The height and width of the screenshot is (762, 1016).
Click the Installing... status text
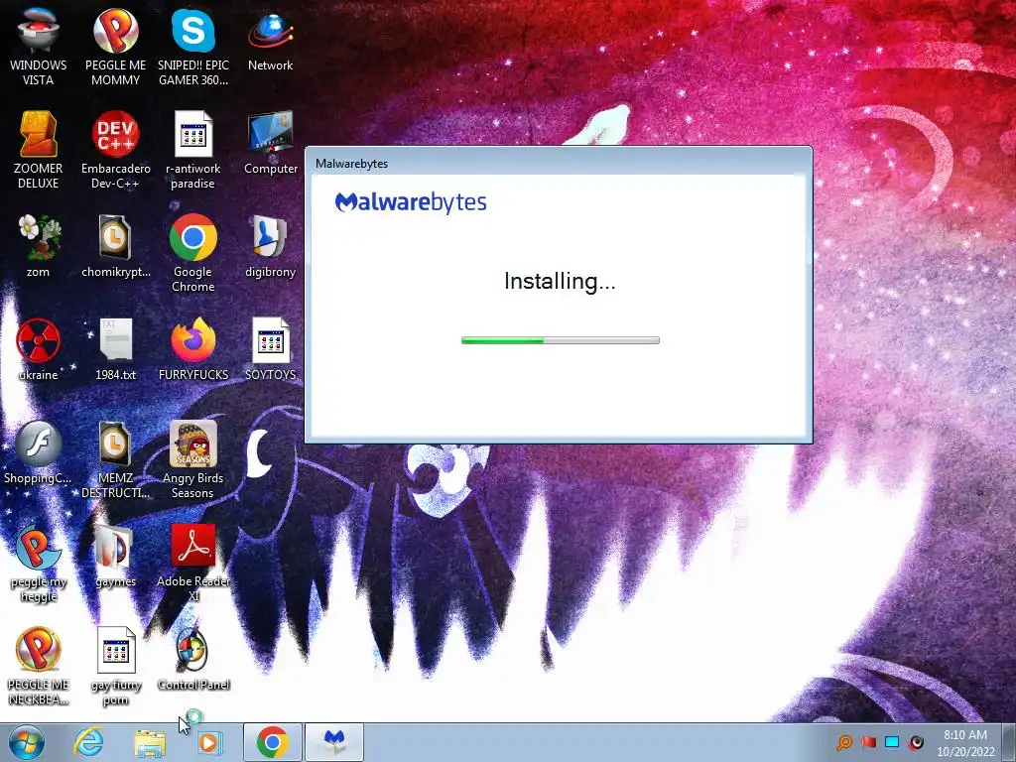(x=560, y=281)
